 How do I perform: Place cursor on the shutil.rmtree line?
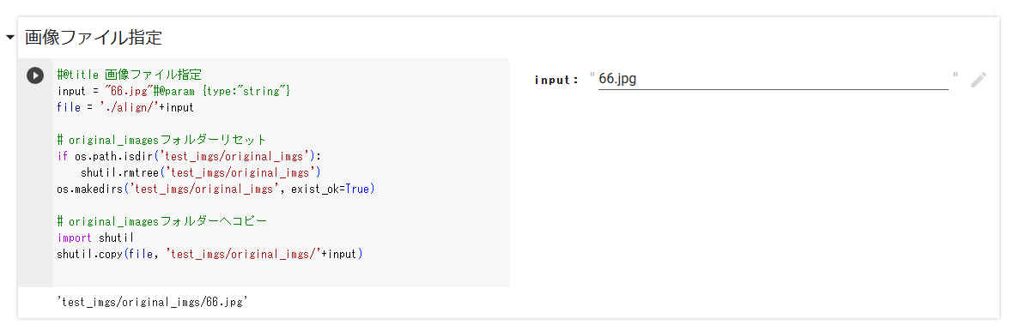pyautogui.click(x=201, y=172)
